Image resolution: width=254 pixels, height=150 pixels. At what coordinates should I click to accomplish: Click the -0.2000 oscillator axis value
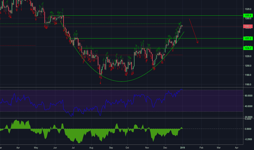248,139
